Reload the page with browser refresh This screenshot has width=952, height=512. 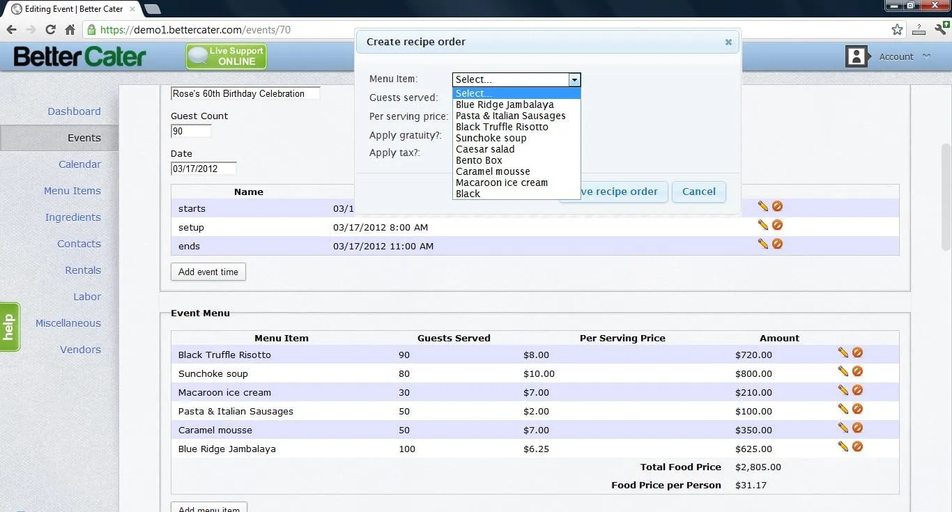coord(50,30)
